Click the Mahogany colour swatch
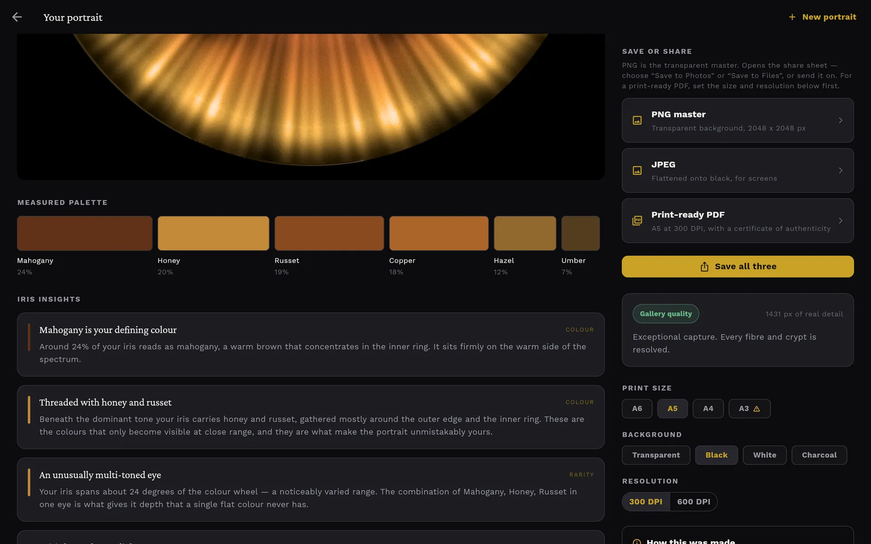 tap(84, 233)
